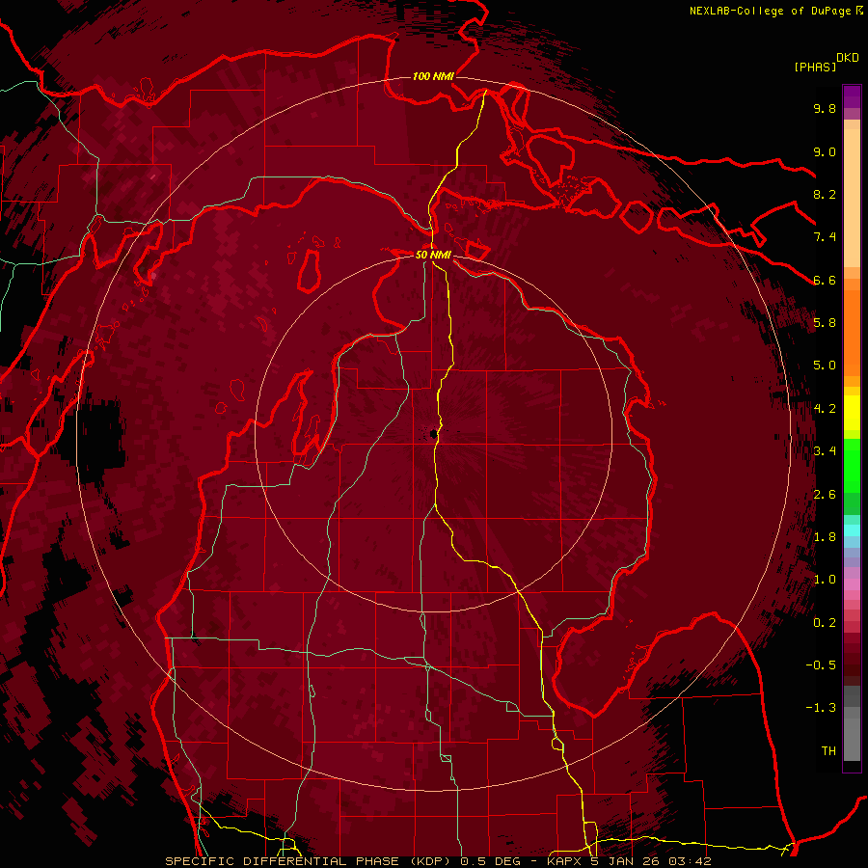Pick the purple segment atop the color scale

852,96
